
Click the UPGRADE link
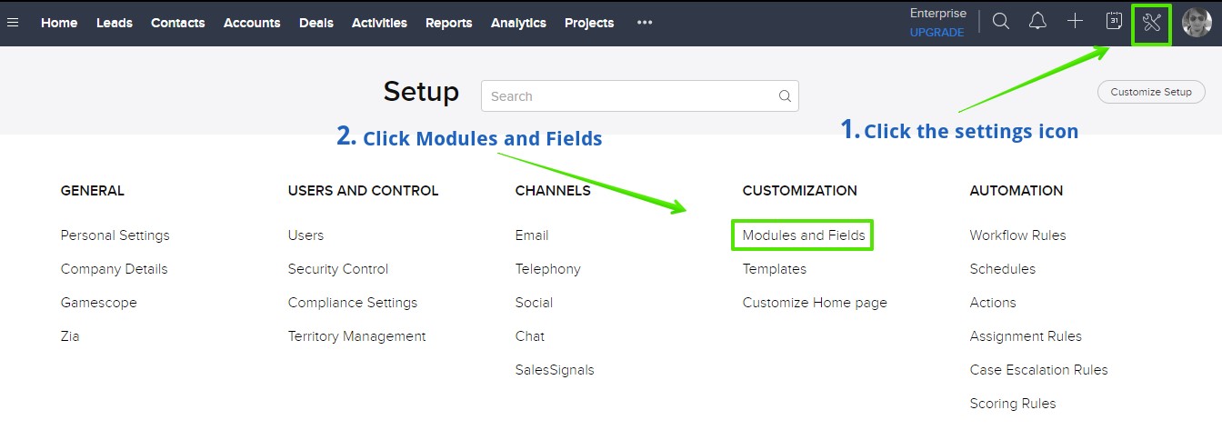(937, 33)
